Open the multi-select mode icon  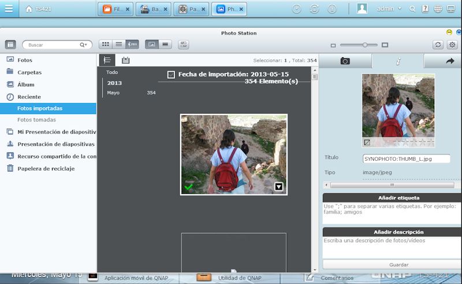coord(183,45)
